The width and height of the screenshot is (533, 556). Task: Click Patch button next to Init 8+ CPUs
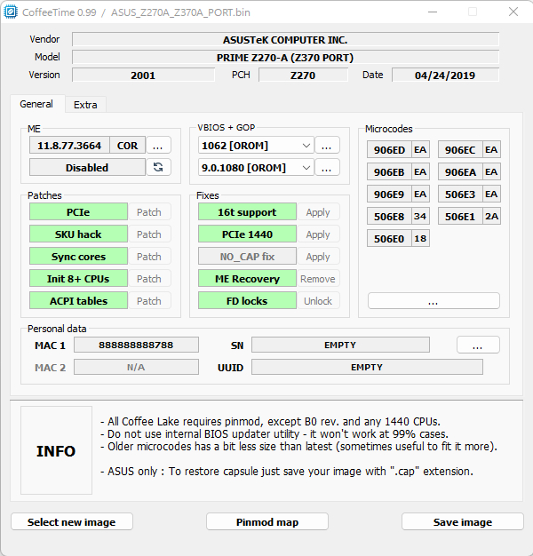click(149, 279)
